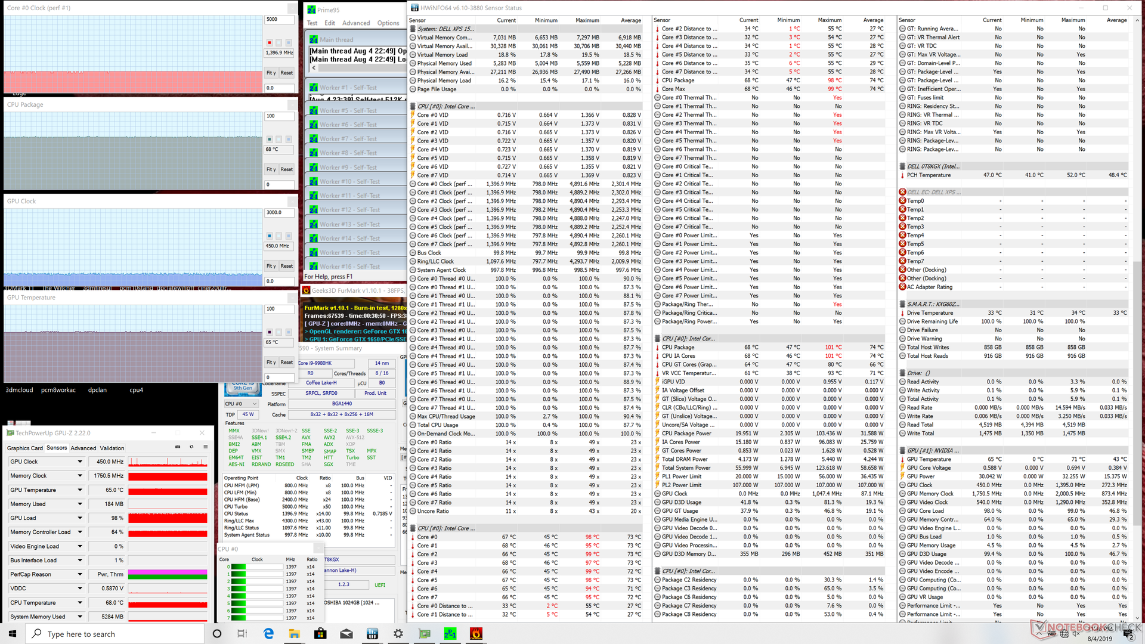Click GPU-Z screenshot camera icon
The height and width of the screenshot is (644, 1145).
(x=178, y=447)
